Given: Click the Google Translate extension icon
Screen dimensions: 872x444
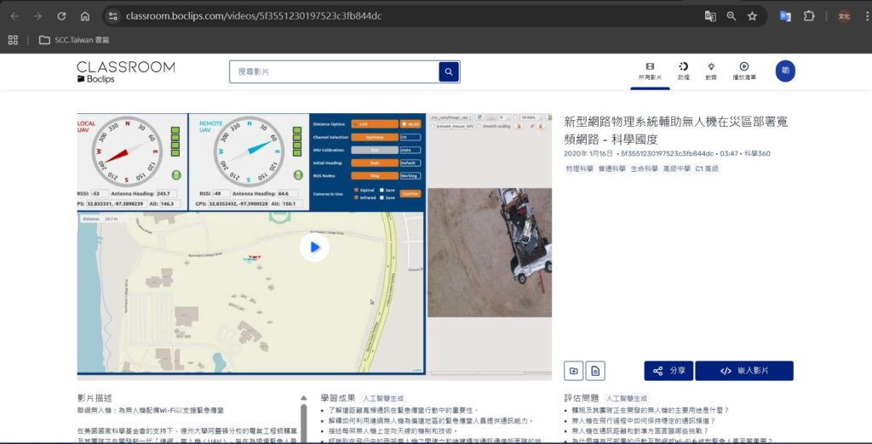Looking at the screenshot, I should click(x=785, y=16).
